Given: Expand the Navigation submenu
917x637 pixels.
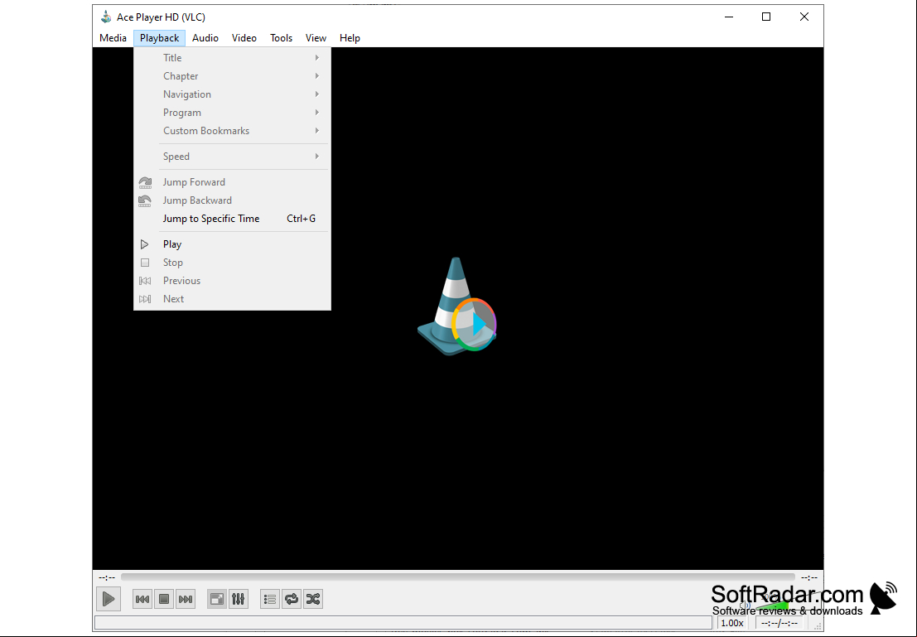Looking at the screenshot, I should click(x=232, y=94).
